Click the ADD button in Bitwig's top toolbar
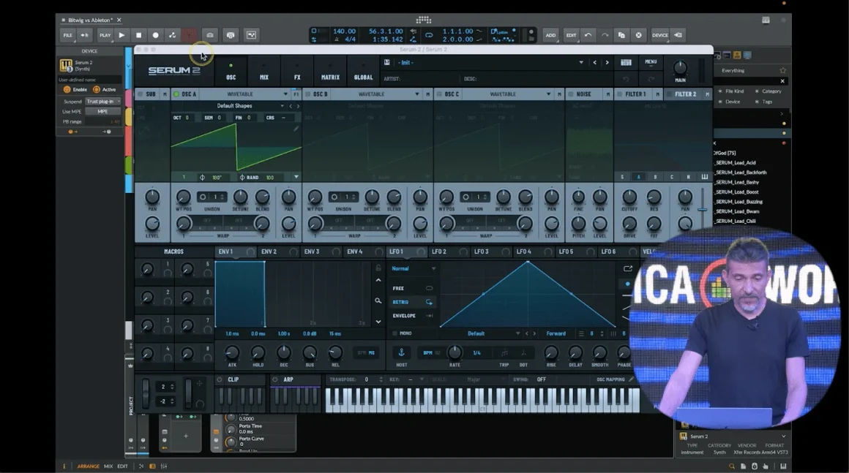This screenshot has width=849, height=473. pyautogui.click(x=550, y=34)
